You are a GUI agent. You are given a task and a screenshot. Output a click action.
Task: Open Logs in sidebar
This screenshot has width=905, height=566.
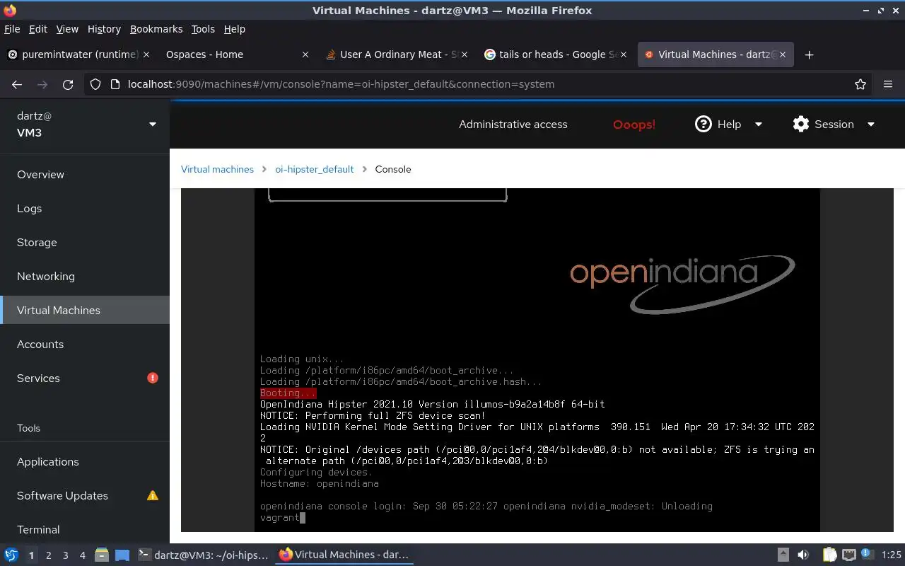click(x=85, y=208)
